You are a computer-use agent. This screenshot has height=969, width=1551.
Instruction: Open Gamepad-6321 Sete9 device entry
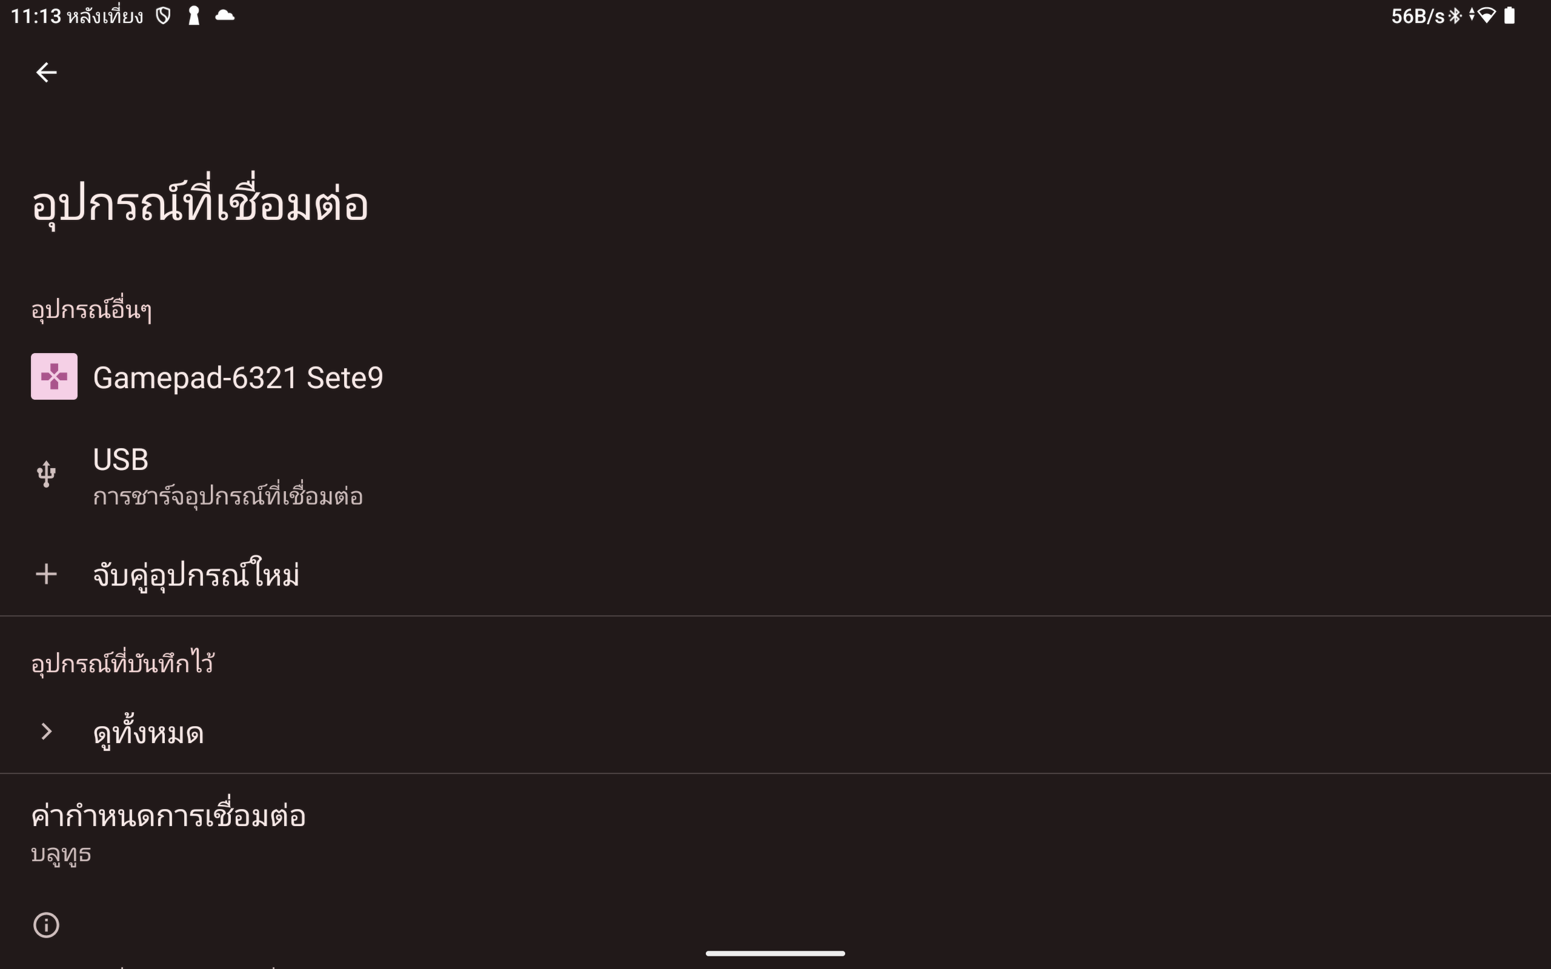tap(237, 377)
